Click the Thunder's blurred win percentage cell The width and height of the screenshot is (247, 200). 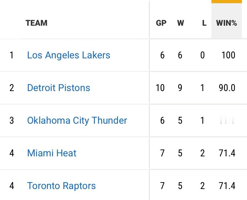pyautogui.click(x=227, y=120)
